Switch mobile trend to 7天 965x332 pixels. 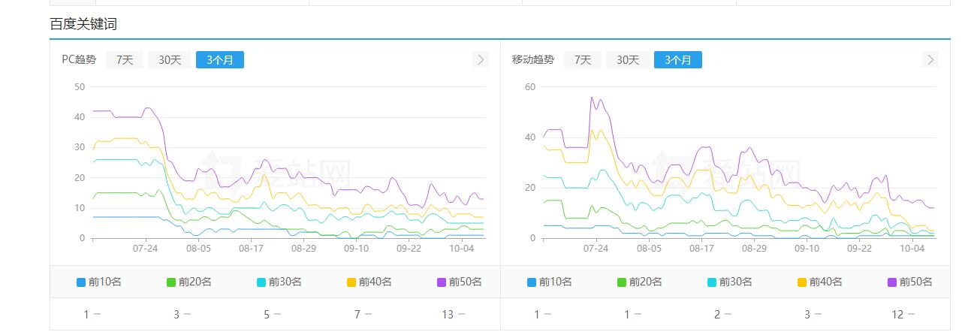click(x=583, y=59)
